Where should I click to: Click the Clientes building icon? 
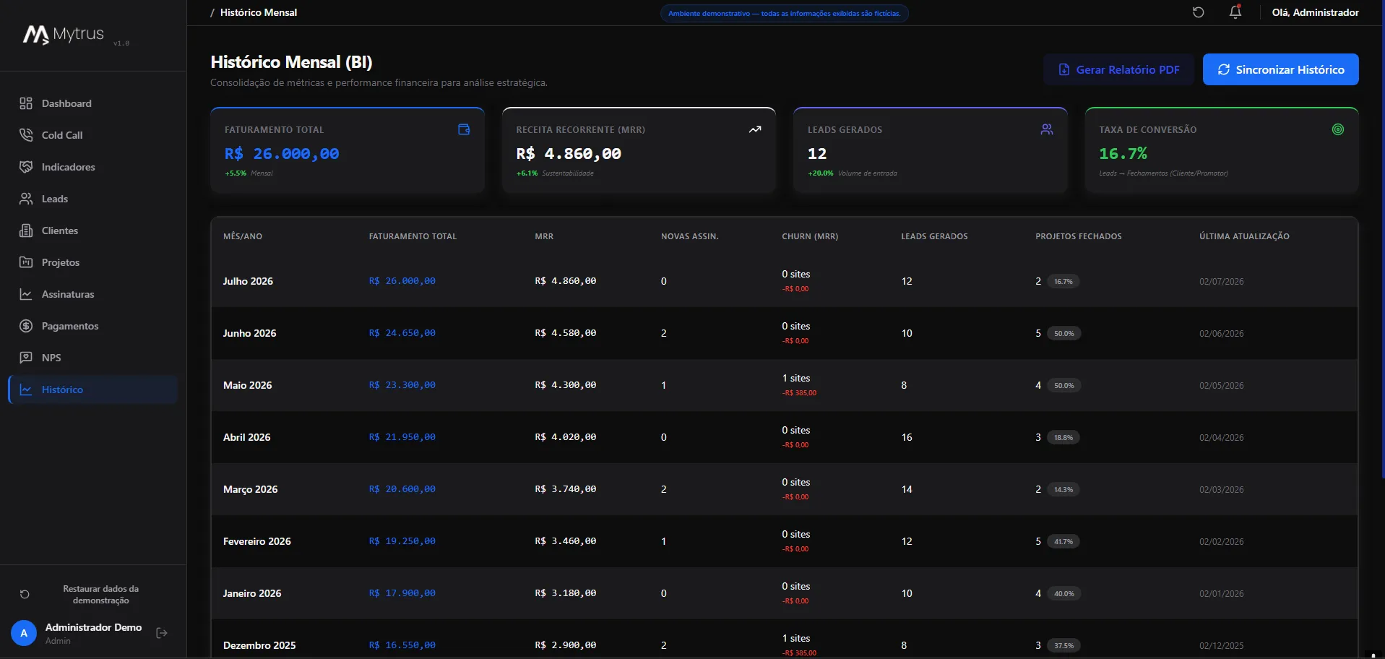click(26, 231)
